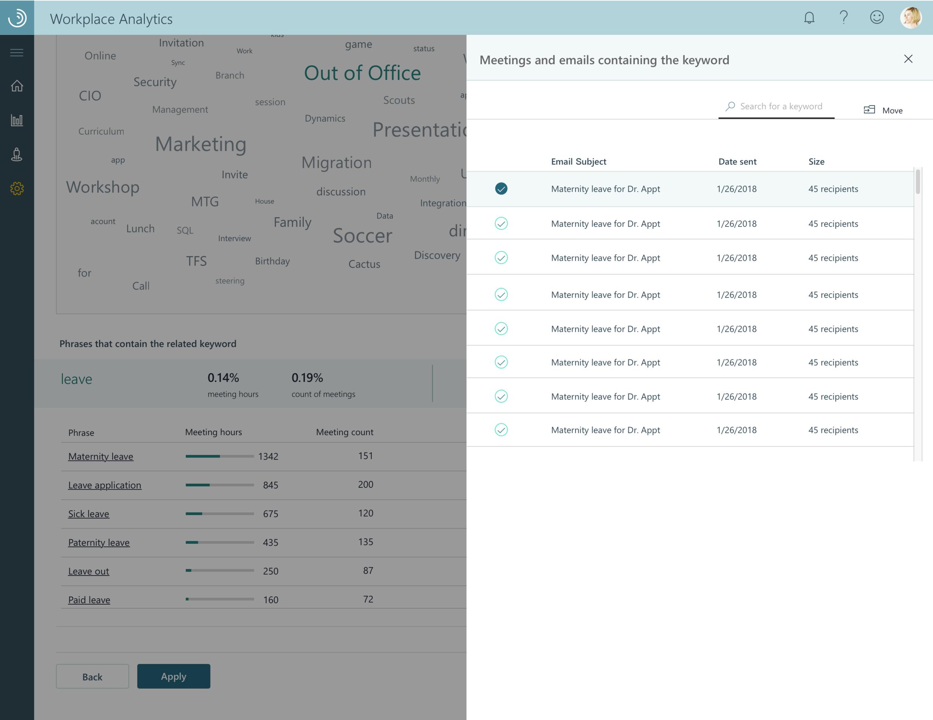Viewport: 933px width, 720px height.
Task: Open the Analytics bar-chart sidebar icon
Action: 17,120
